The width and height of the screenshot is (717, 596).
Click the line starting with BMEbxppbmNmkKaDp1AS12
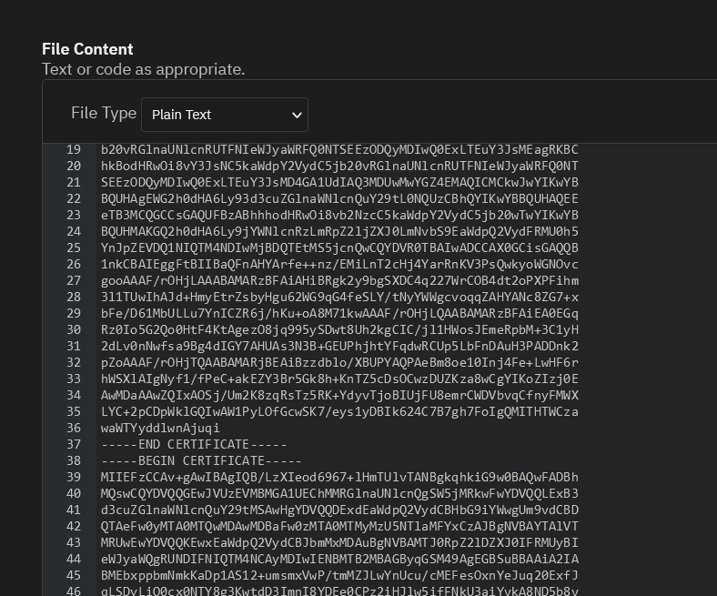coord(339,575)
